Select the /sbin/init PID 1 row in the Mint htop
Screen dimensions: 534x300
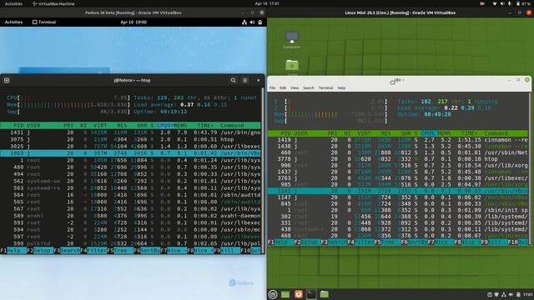(x=398, y=210)
